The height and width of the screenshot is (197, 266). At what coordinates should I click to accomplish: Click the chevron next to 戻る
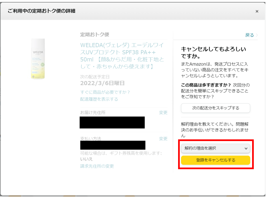[256, 35]
